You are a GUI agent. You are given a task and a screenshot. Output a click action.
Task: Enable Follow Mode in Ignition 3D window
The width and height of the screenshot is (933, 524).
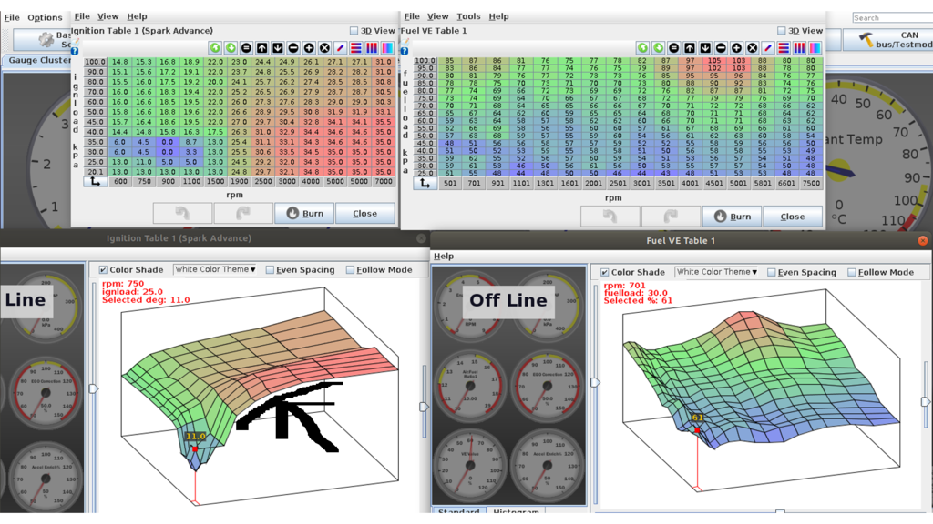point(350,270)
